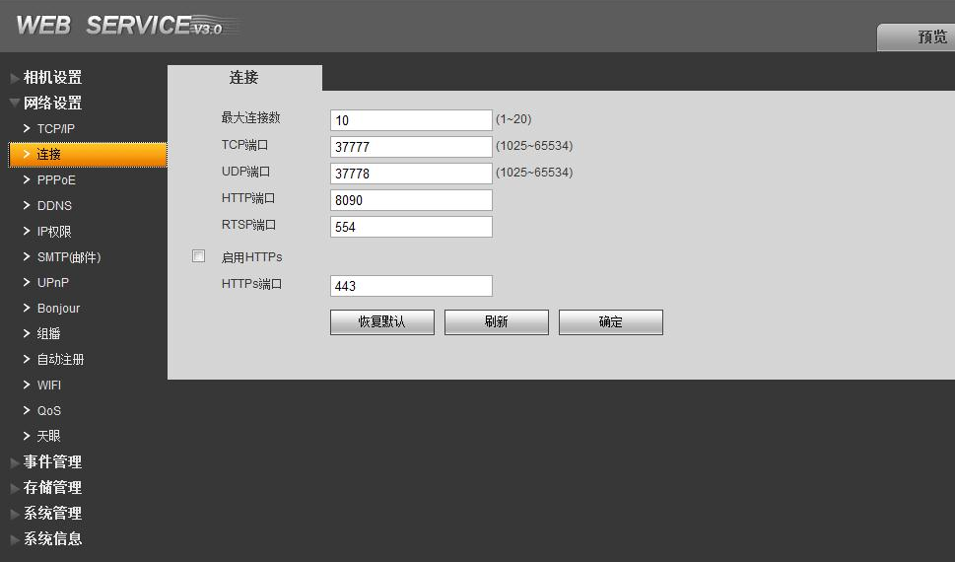The width and height of the screenshot is (955, 562).
Task: Expand the 系统管理 section
Action: pos(52,514)
